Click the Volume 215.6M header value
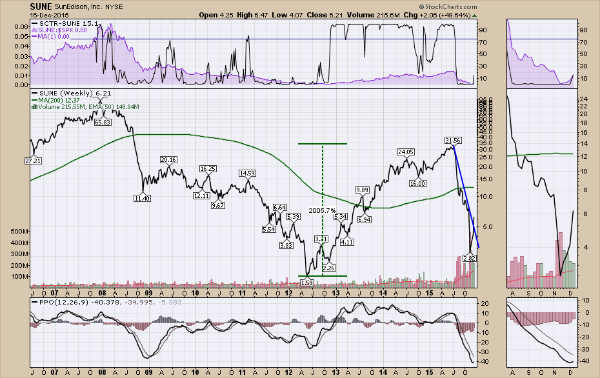Screen dimensions: 600x378 point(374,15)
